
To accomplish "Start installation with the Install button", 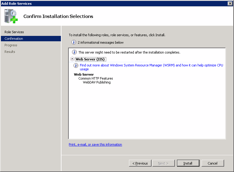I will 188,163.
